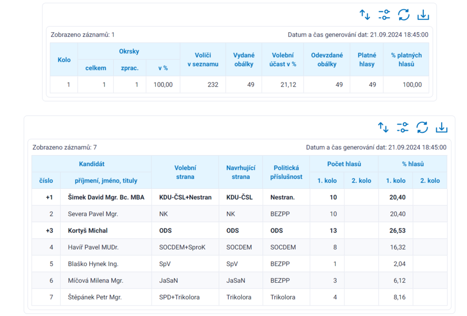Select the turnout value 21,12
467x316 pixels.
coord(289,85)
